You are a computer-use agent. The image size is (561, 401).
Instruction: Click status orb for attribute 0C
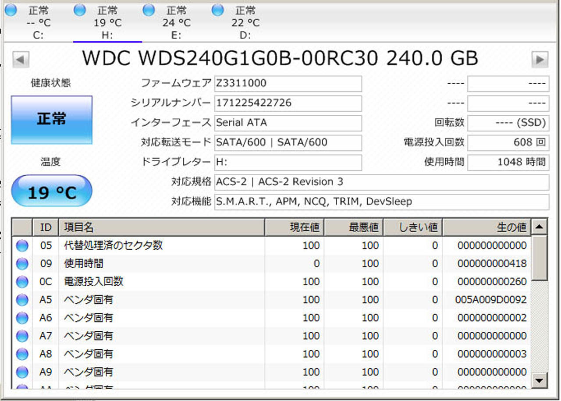click(22, 282)
